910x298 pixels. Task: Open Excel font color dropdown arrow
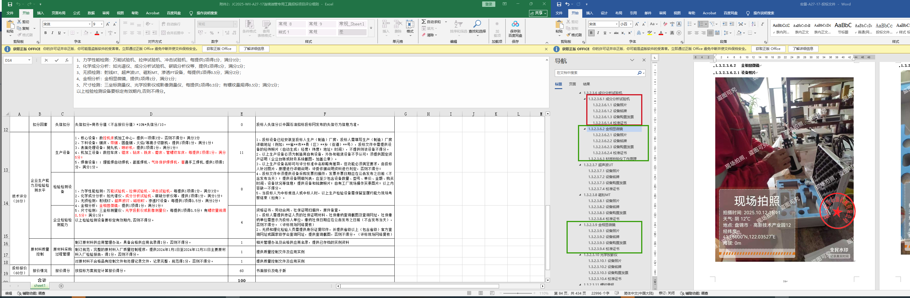pyautogui.click(x=102, y=33)
